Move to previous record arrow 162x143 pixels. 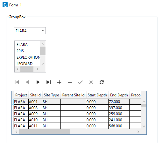[x=27, y=82]
